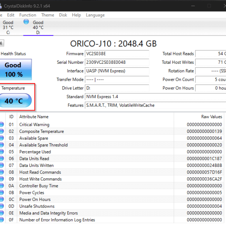
Task: Click the blue status orb beside D: drive
Action: click(x=26, y=22)
